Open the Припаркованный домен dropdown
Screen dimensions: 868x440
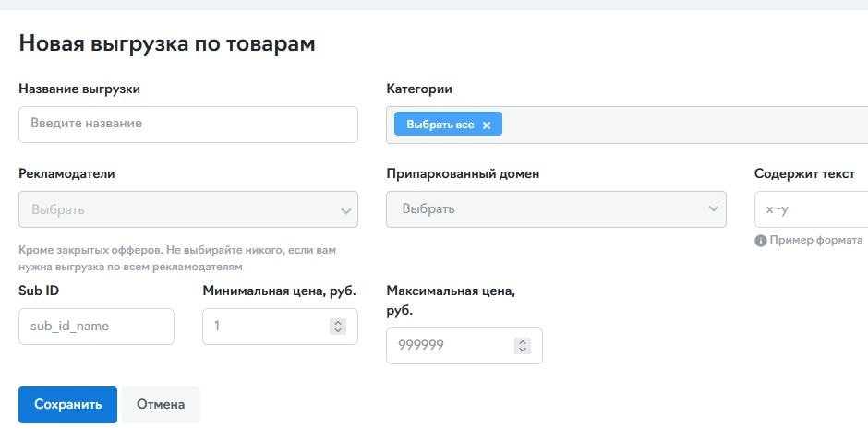556,209
